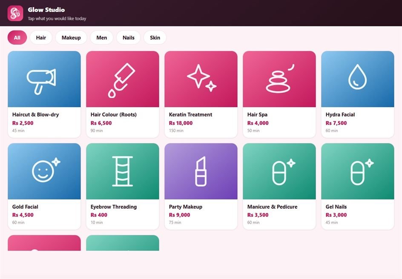Click the Party Makeup label
The image size is (402, 279).
point(186,207)
